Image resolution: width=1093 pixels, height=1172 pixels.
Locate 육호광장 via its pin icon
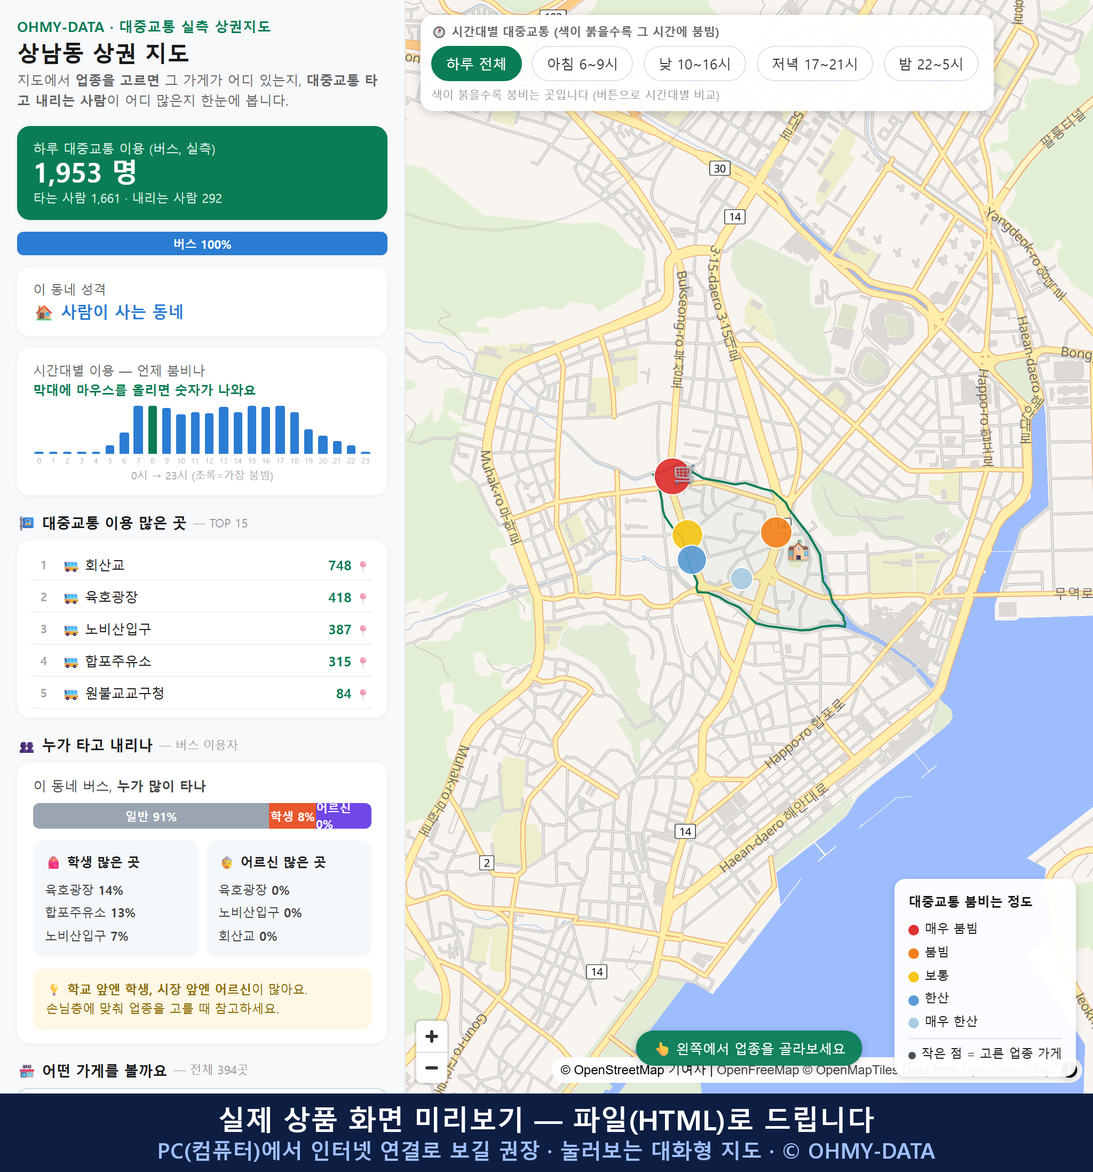363,597
